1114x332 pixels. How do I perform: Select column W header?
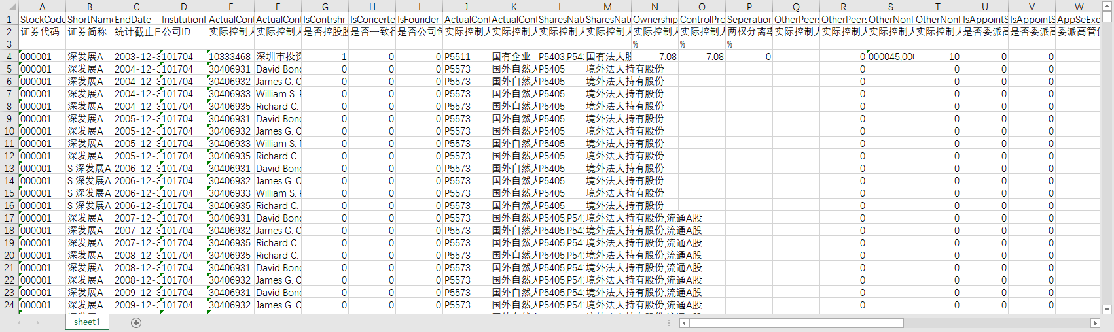(1079, 7)
